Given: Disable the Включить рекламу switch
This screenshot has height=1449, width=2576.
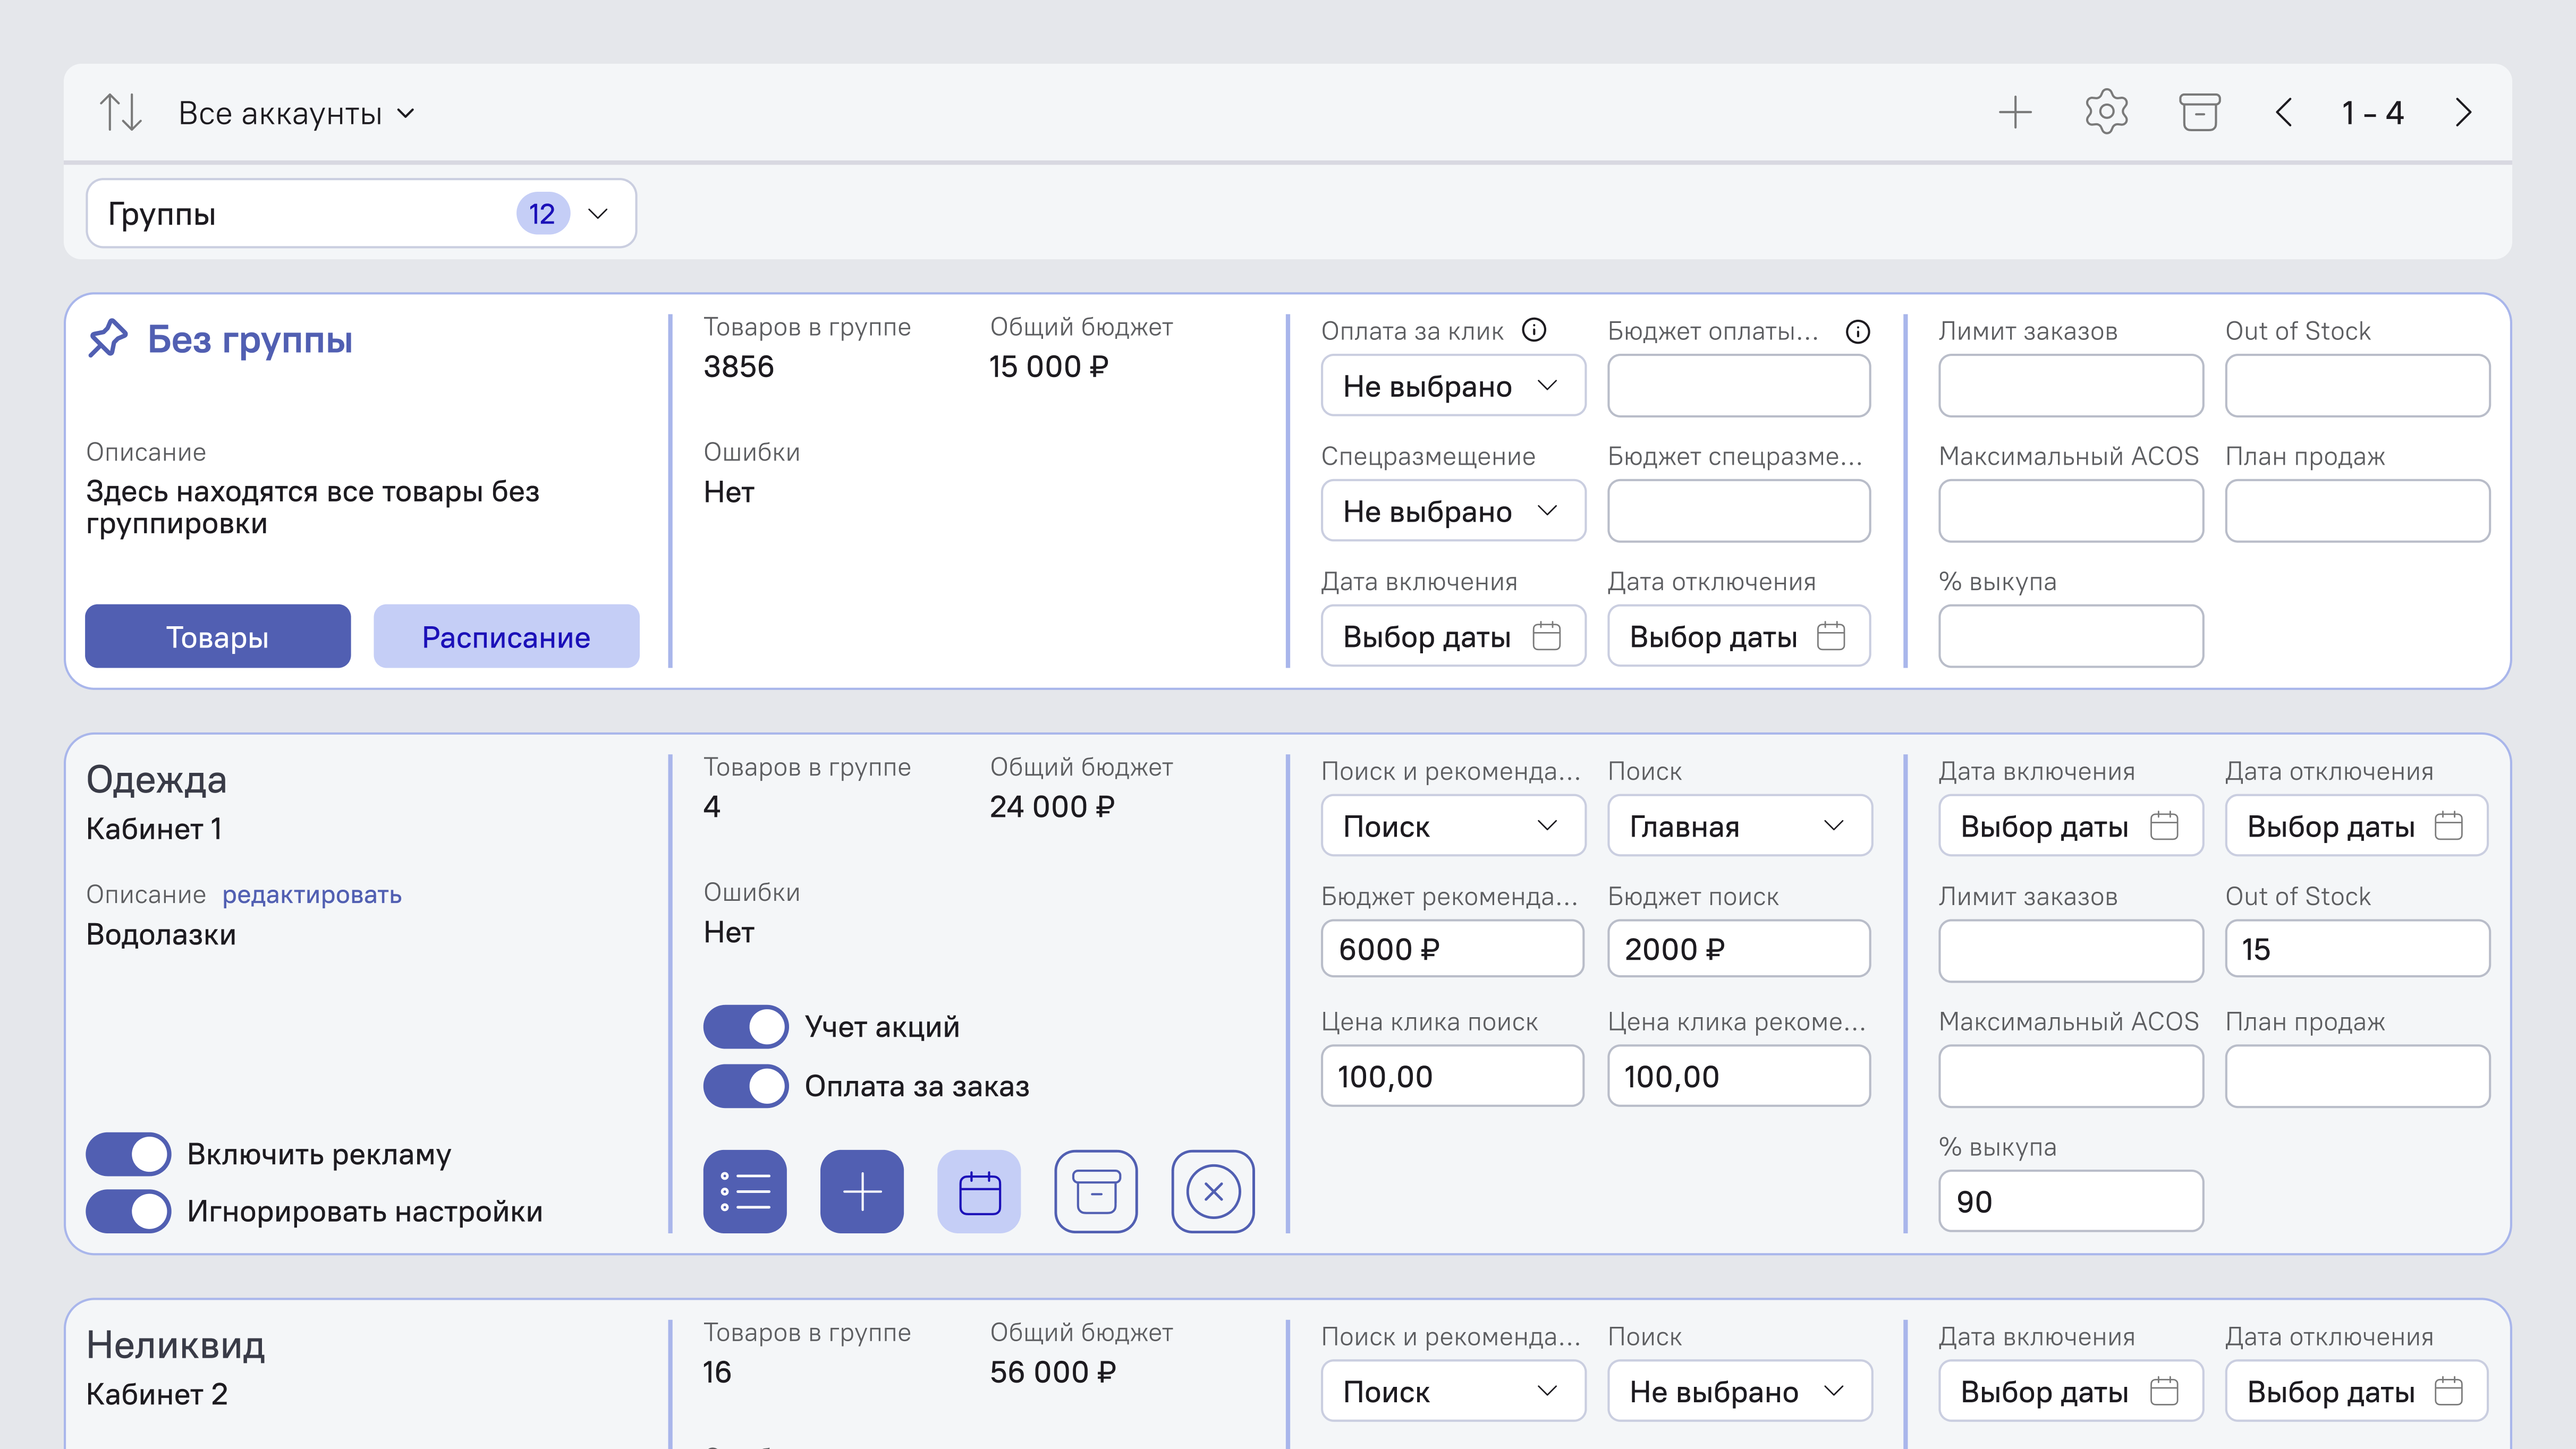Looking at the screenshot, I should (128, 1154).
